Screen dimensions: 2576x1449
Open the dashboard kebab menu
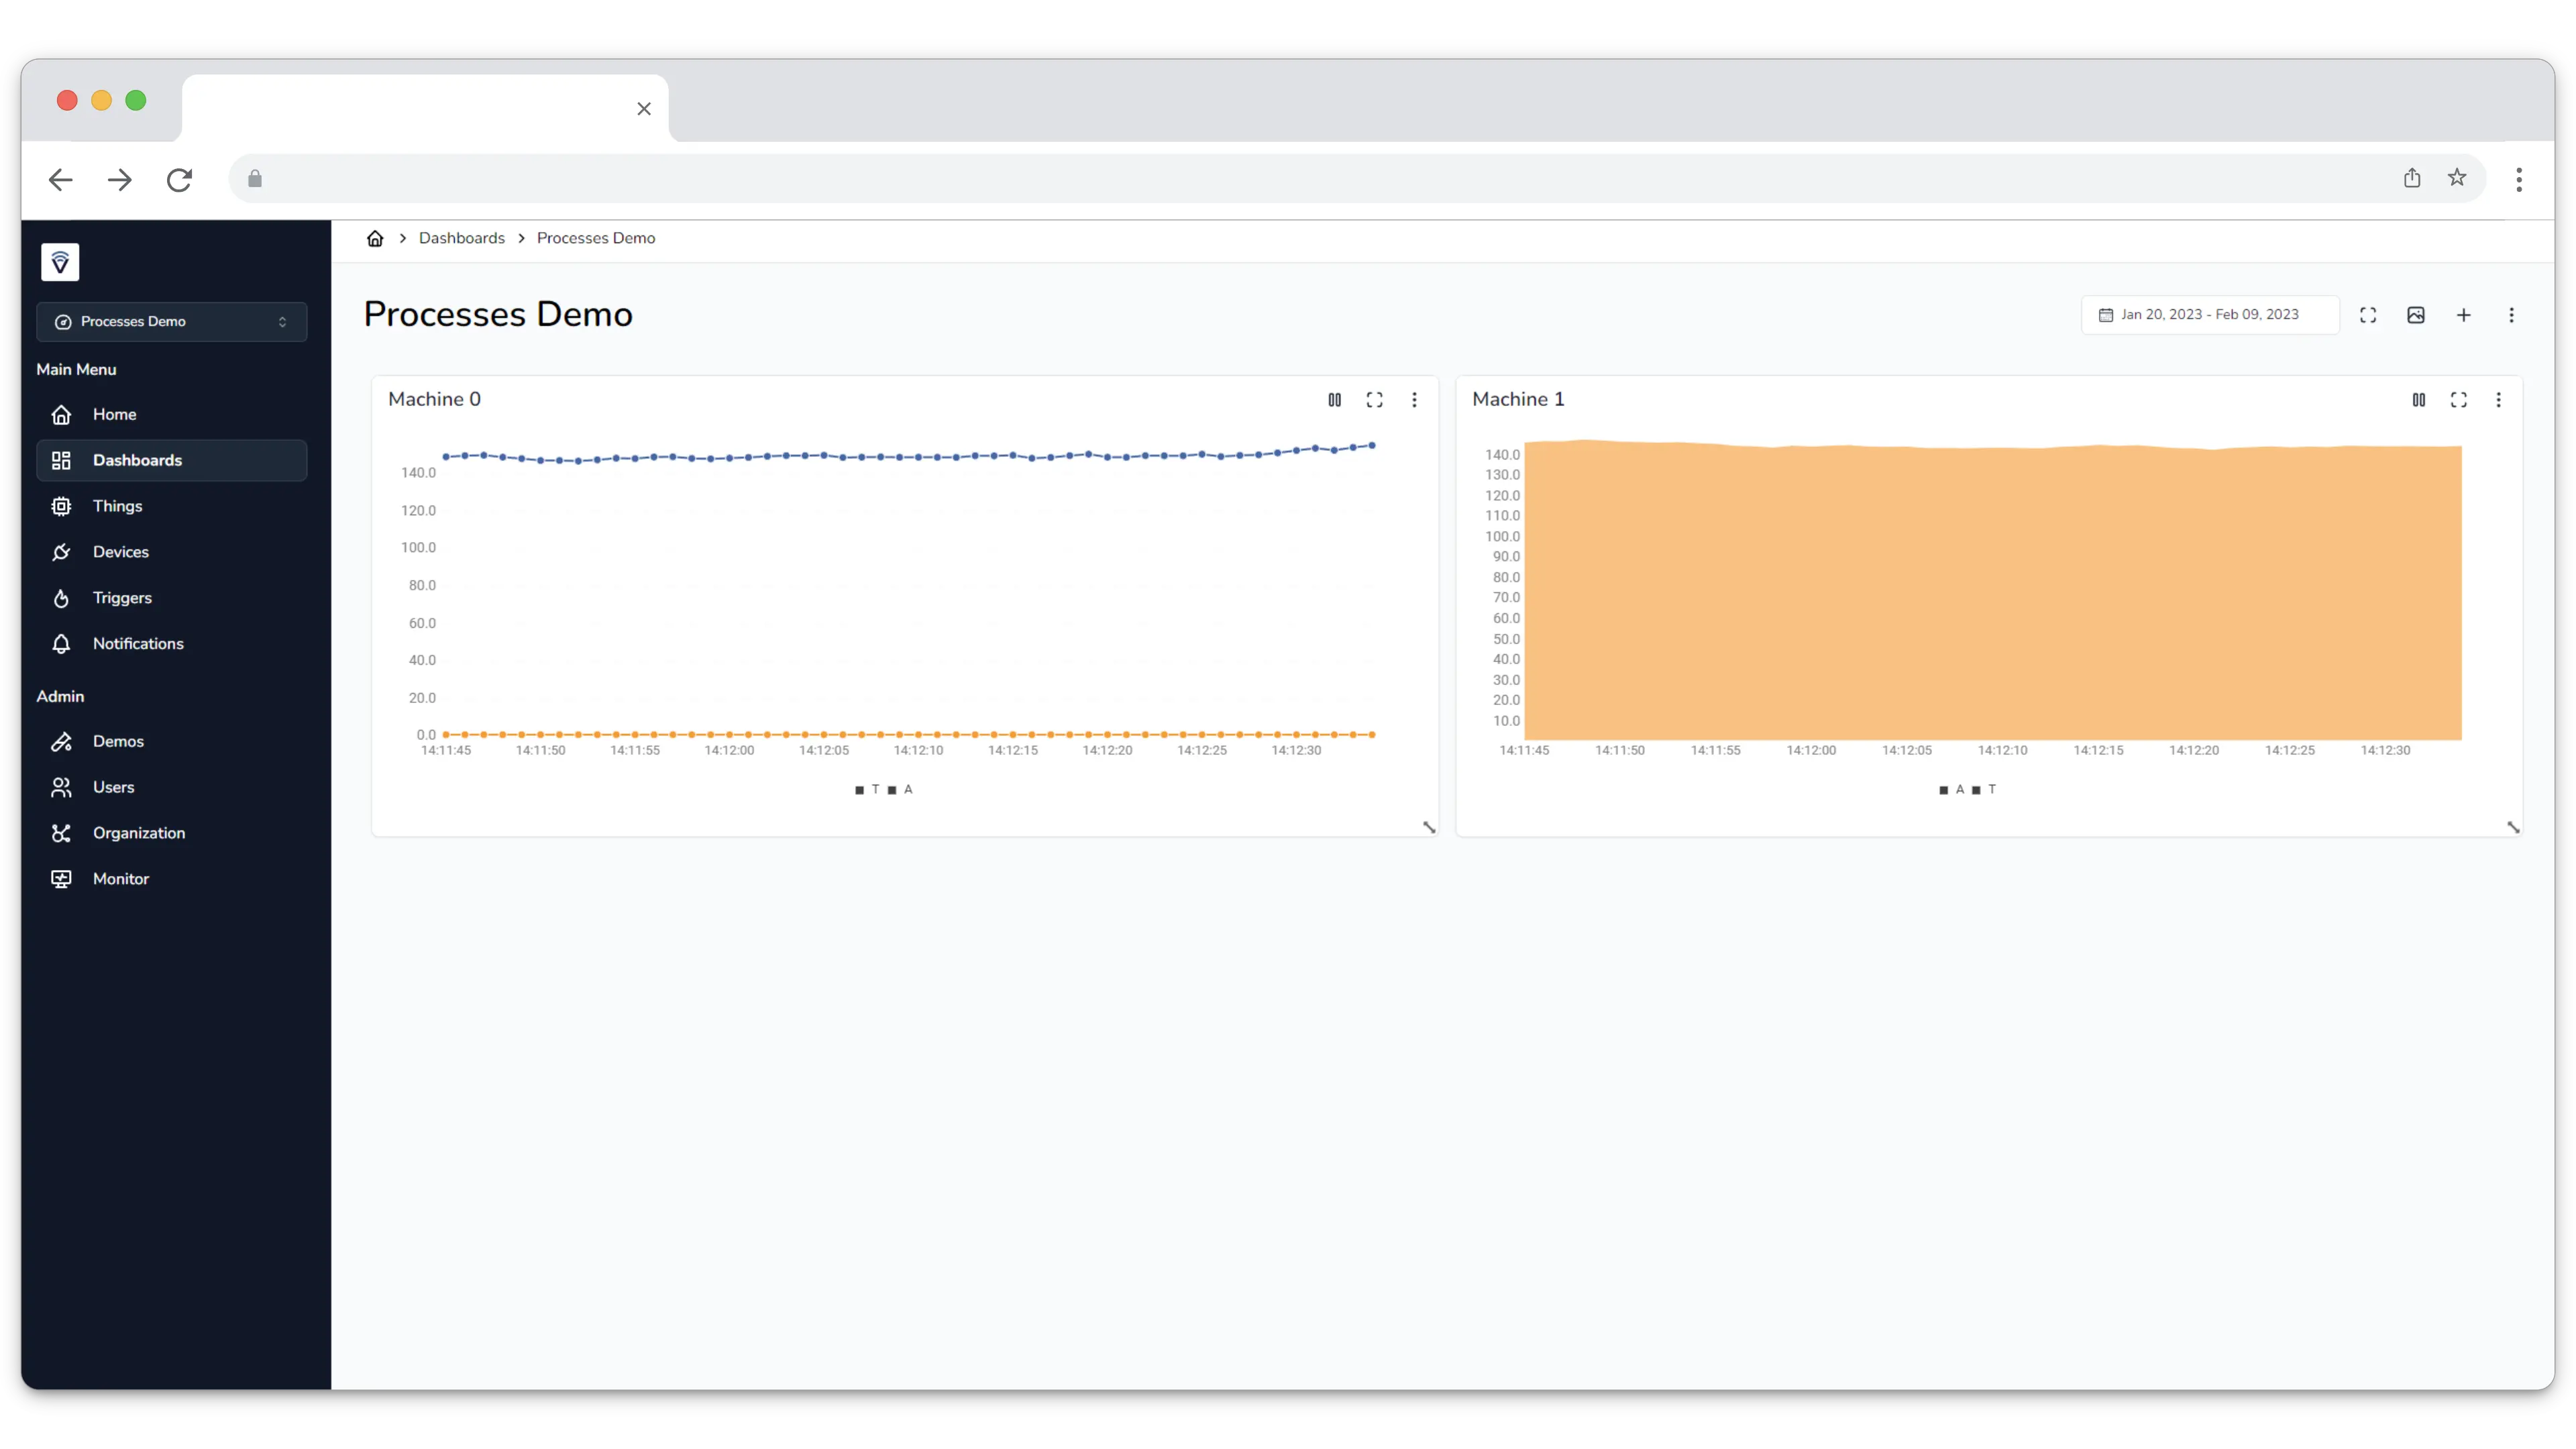[x=2512, y=314]
